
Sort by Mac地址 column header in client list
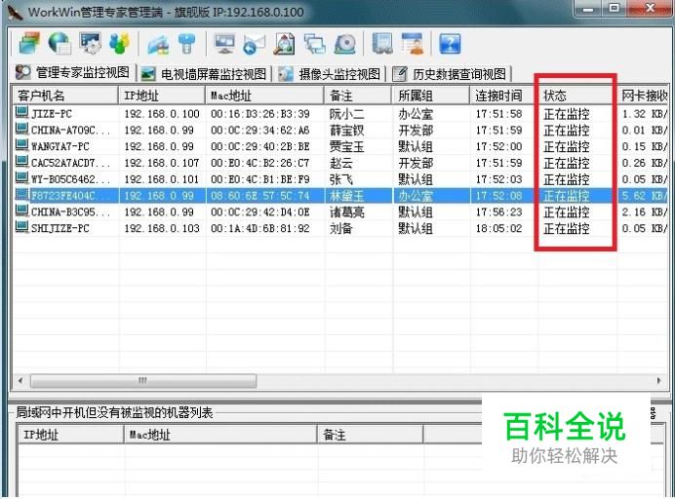pyautogui.click(x=264, y=96)
